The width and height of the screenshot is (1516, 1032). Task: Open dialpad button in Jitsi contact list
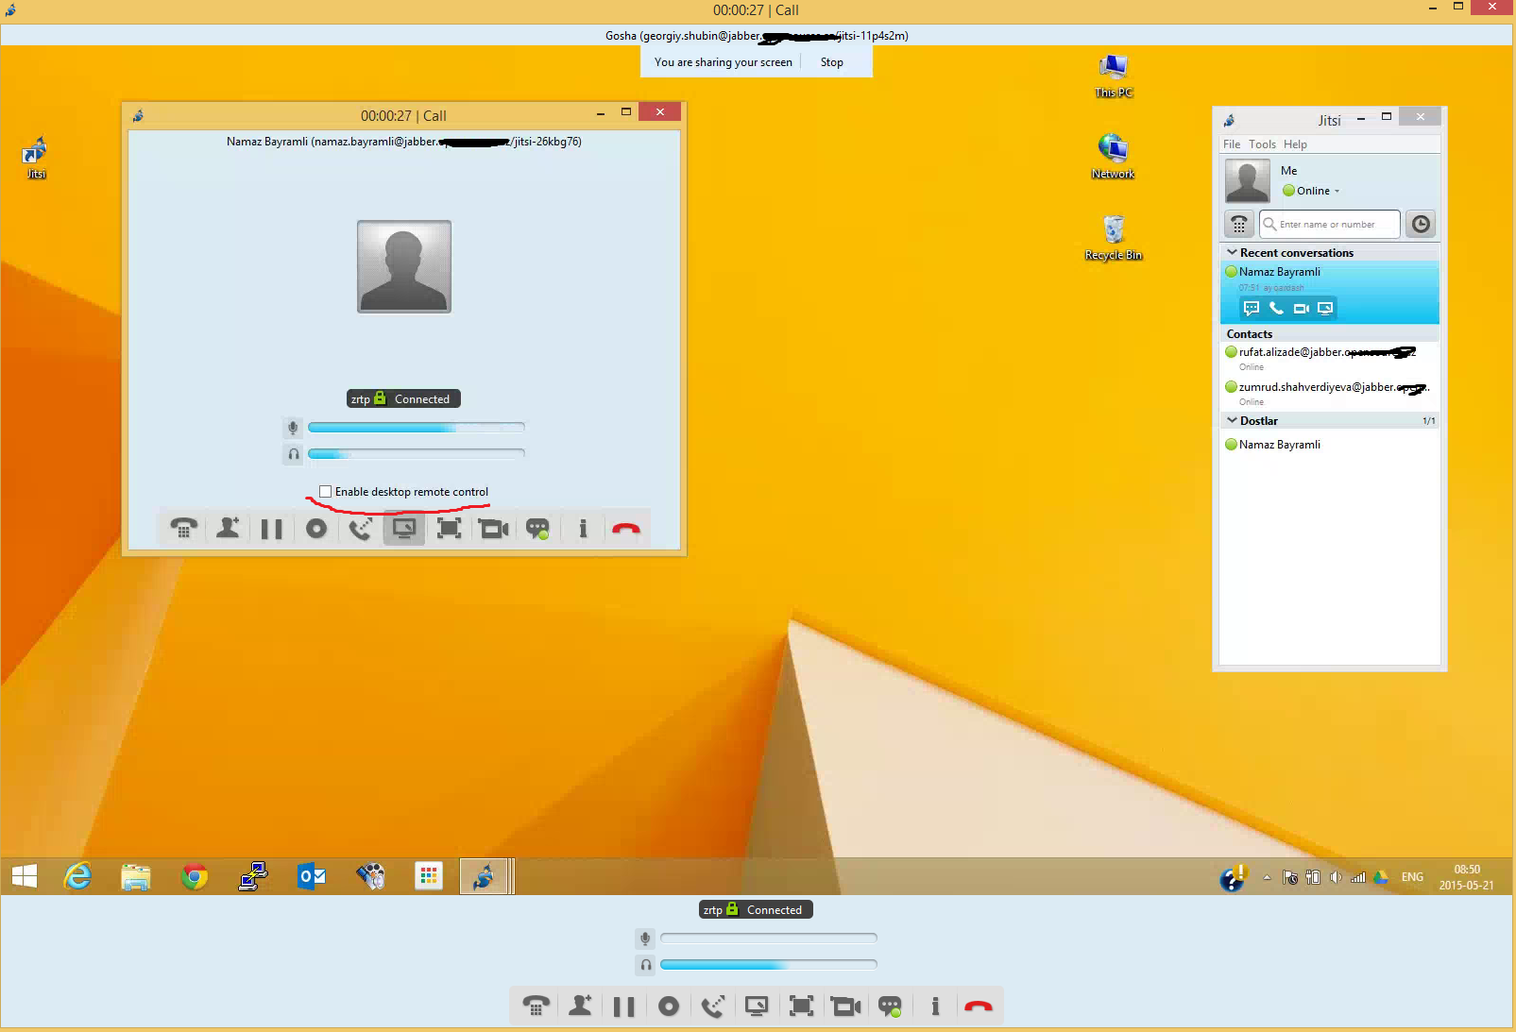point(1238,224)
